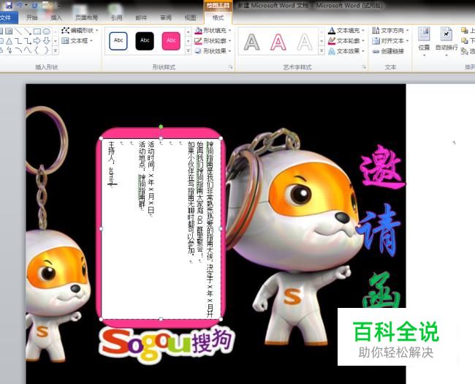Switch to the 邮件 mailings tab

(x=141, y=18)
